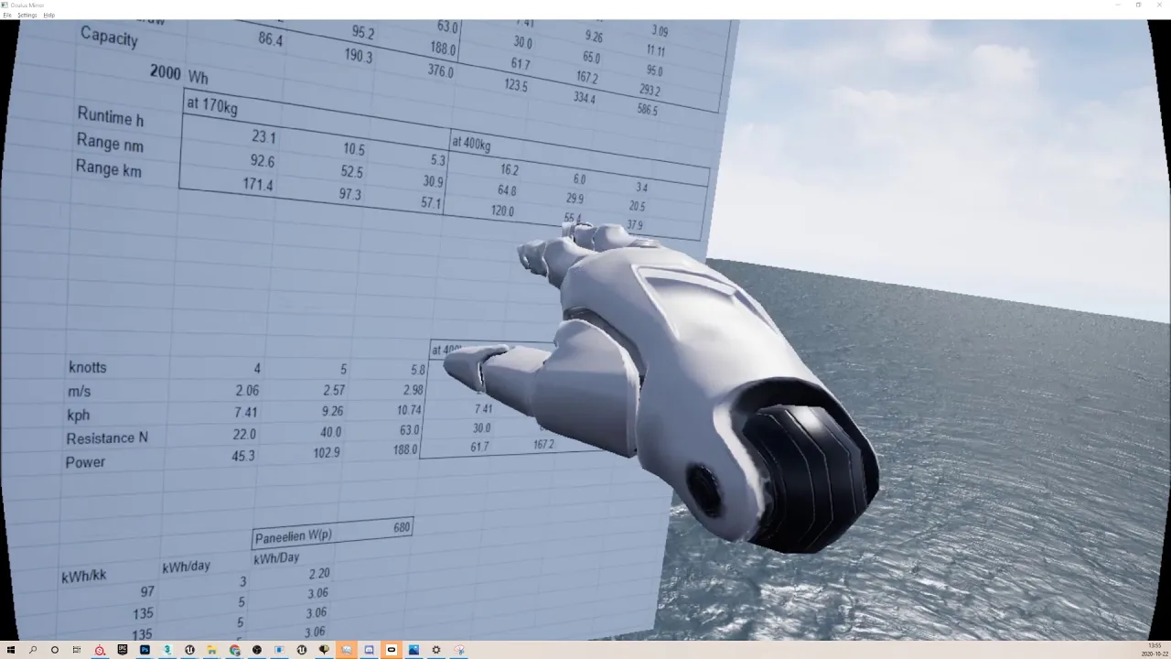
Task: Open the taskbar clock and date
Action: [1154, 650]
